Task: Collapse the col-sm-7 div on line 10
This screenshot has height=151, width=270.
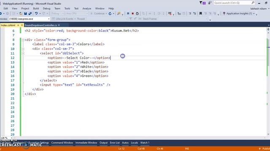Action: tap(23, 49)
